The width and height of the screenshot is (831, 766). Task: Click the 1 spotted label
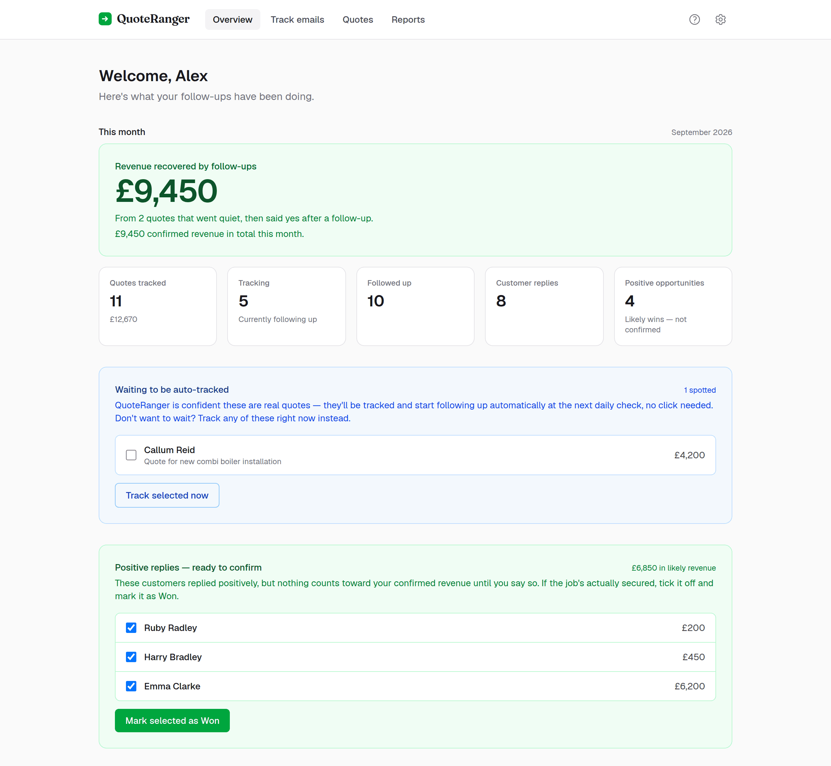700,390
